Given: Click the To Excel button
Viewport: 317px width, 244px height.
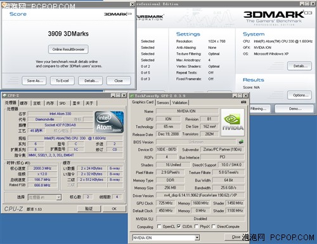Looking at the screenshot, I should point(62,81).
